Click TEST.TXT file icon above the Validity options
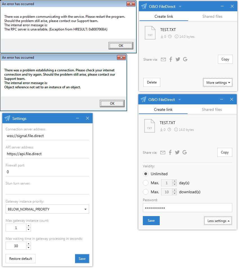Viewport: 239px width, 268px height. click(150, 126)
